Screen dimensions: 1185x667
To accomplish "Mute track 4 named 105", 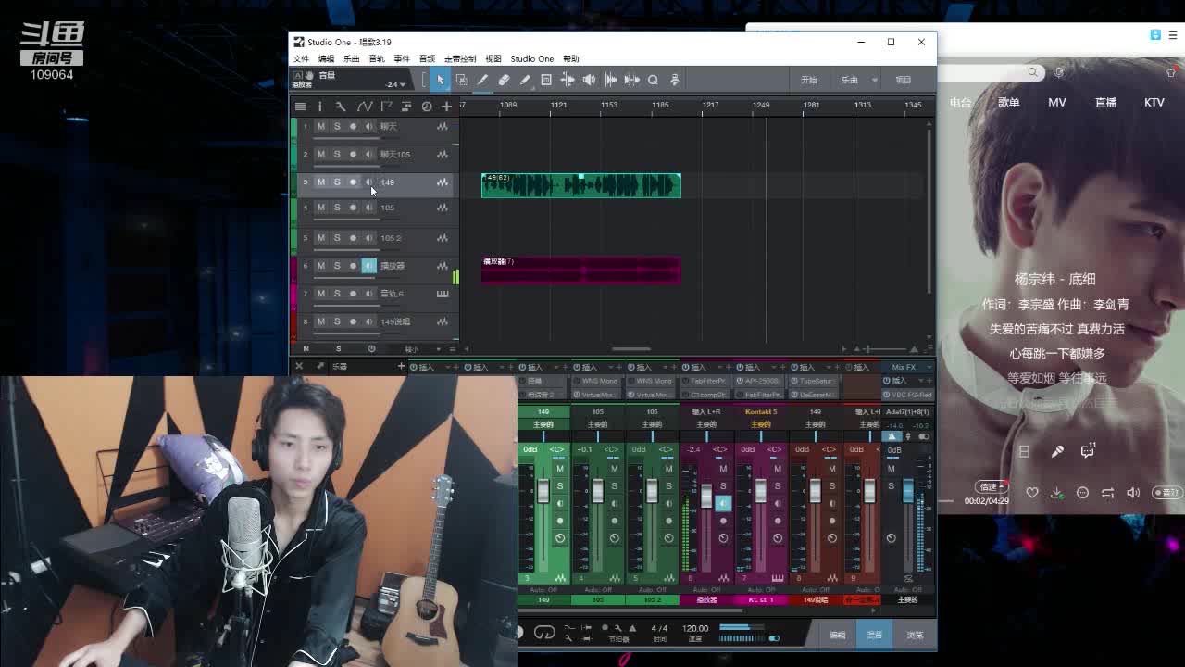I will (x=321, y=208).
